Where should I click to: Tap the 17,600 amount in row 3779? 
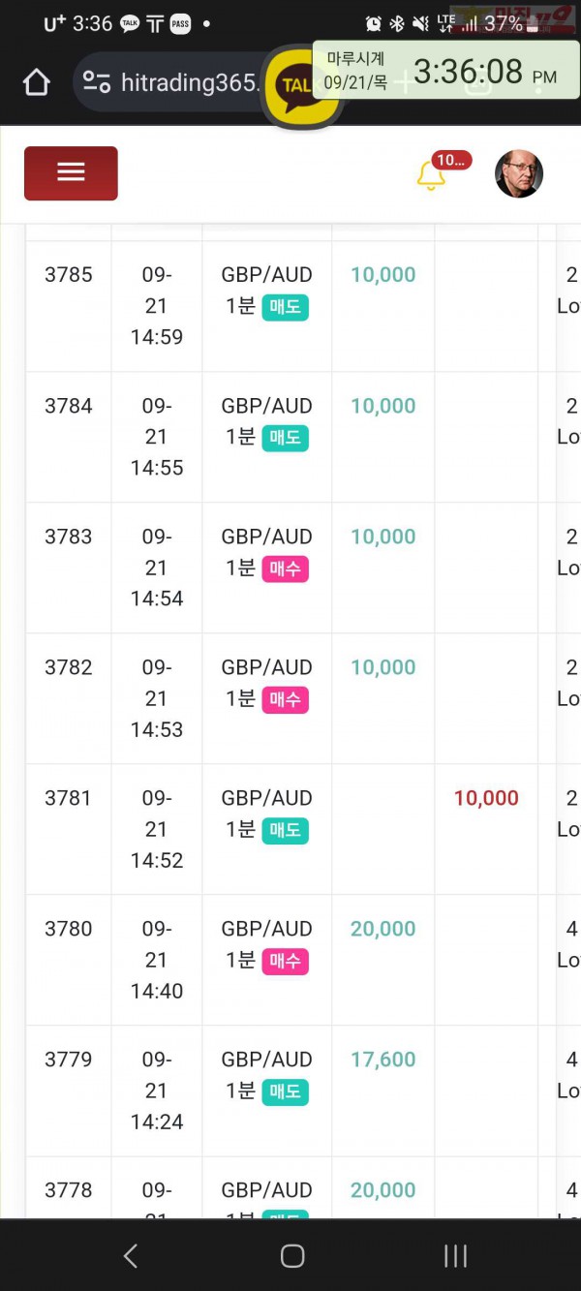point(382,1060)
